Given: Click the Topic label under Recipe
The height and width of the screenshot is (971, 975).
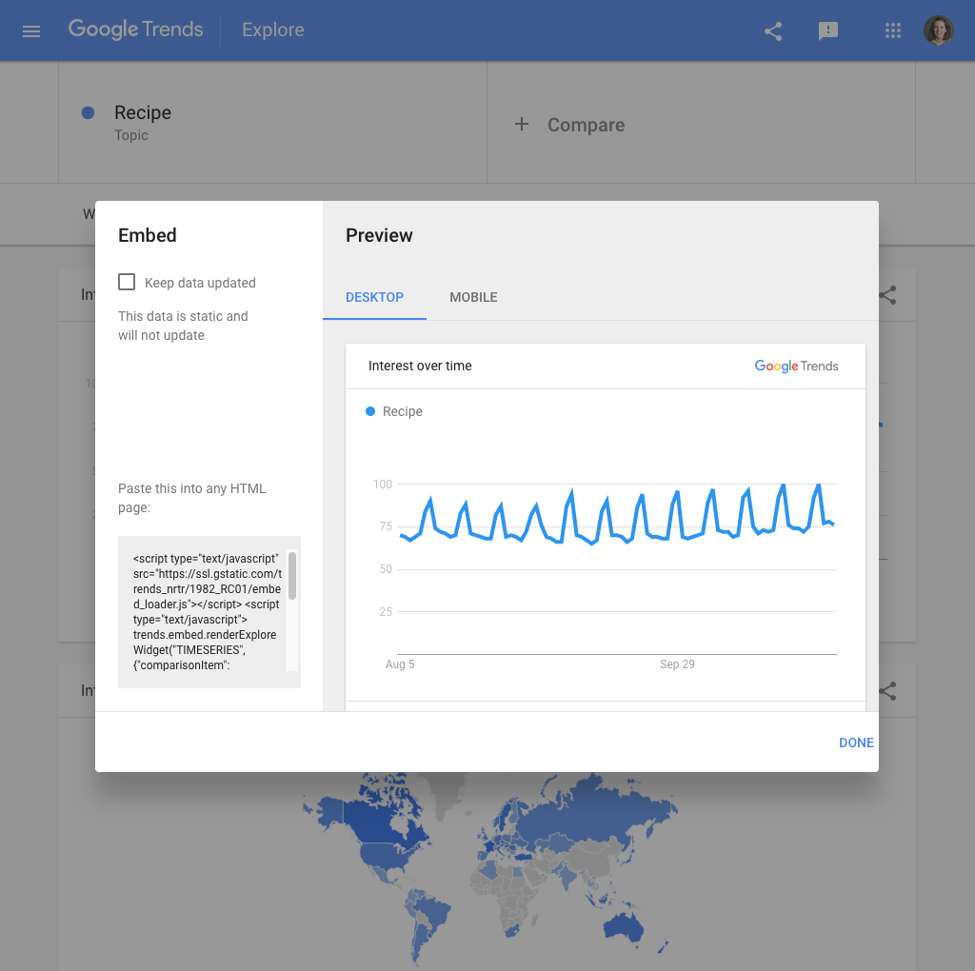Looking at the screenshot, I should [131, 135].
